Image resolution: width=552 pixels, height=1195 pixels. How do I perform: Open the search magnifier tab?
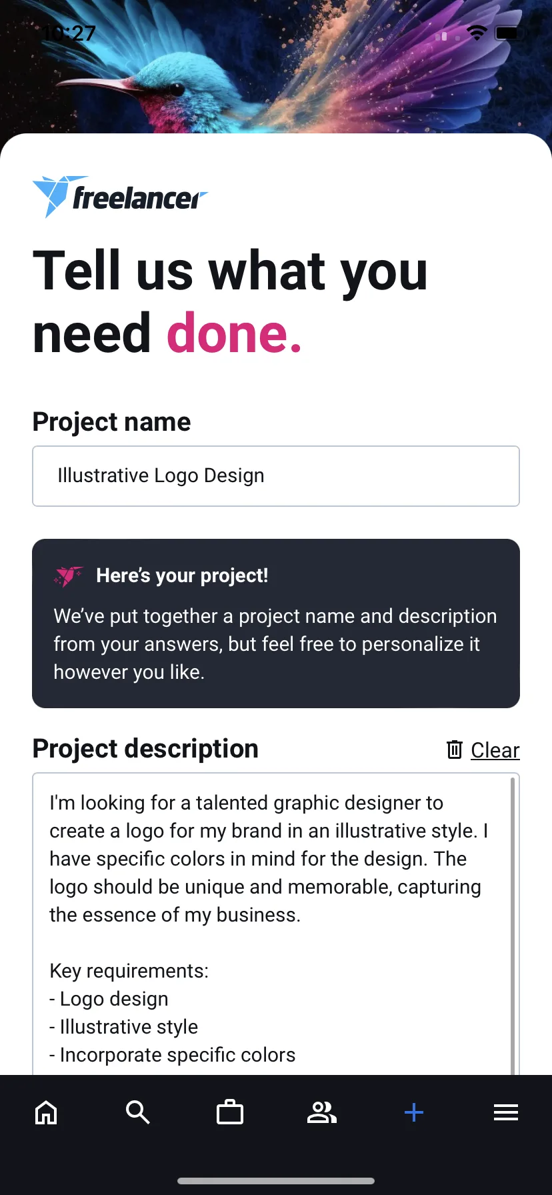coord(138,1112)
